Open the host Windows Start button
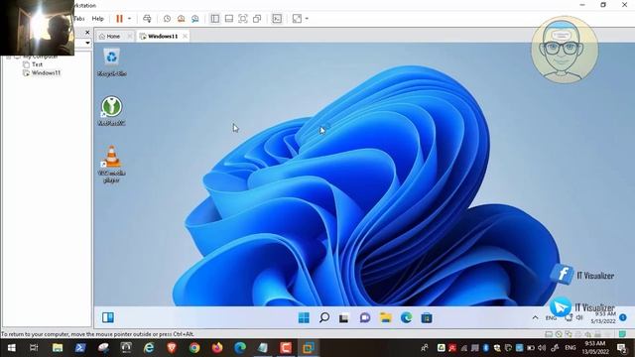 pos(11,348)
